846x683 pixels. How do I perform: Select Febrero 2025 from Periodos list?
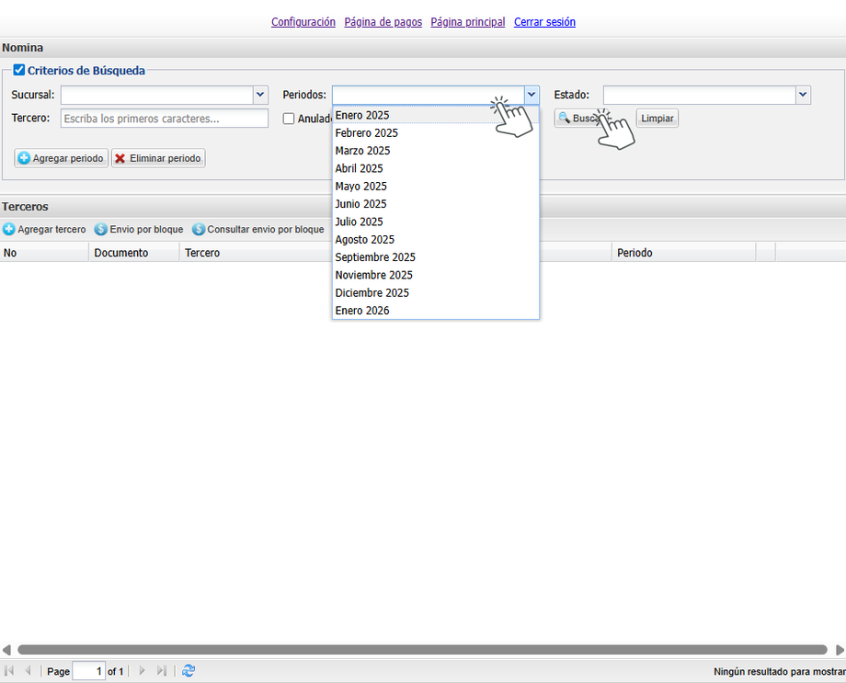point(435,132)
